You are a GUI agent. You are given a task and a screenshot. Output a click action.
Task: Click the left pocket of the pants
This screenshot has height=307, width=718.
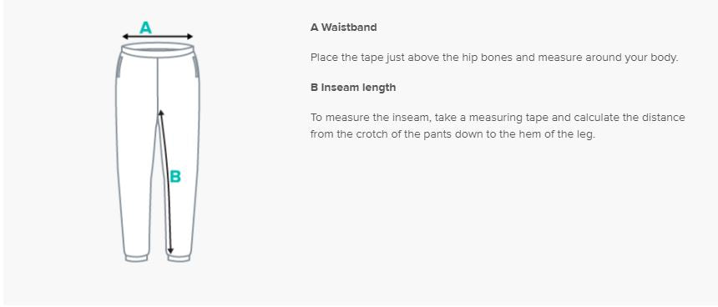pos(119,67)
